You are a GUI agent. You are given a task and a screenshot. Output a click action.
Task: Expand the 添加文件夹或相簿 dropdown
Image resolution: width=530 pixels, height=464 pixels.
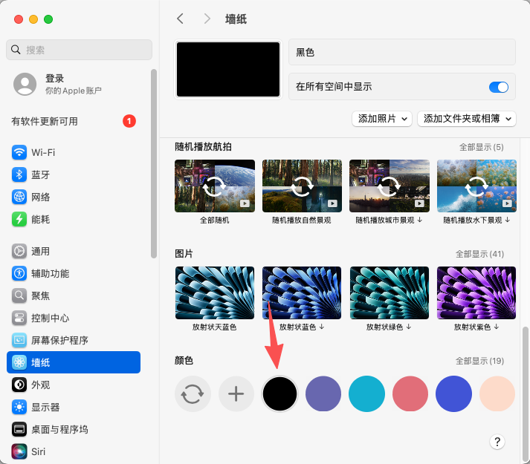[468, 119]
